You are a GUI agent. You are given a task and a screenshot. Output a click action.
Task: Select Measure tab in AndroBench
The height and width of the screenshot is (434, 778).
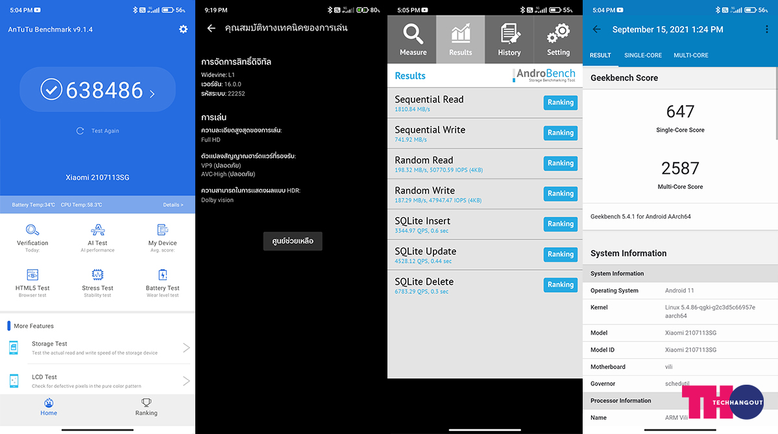(412, 40)
